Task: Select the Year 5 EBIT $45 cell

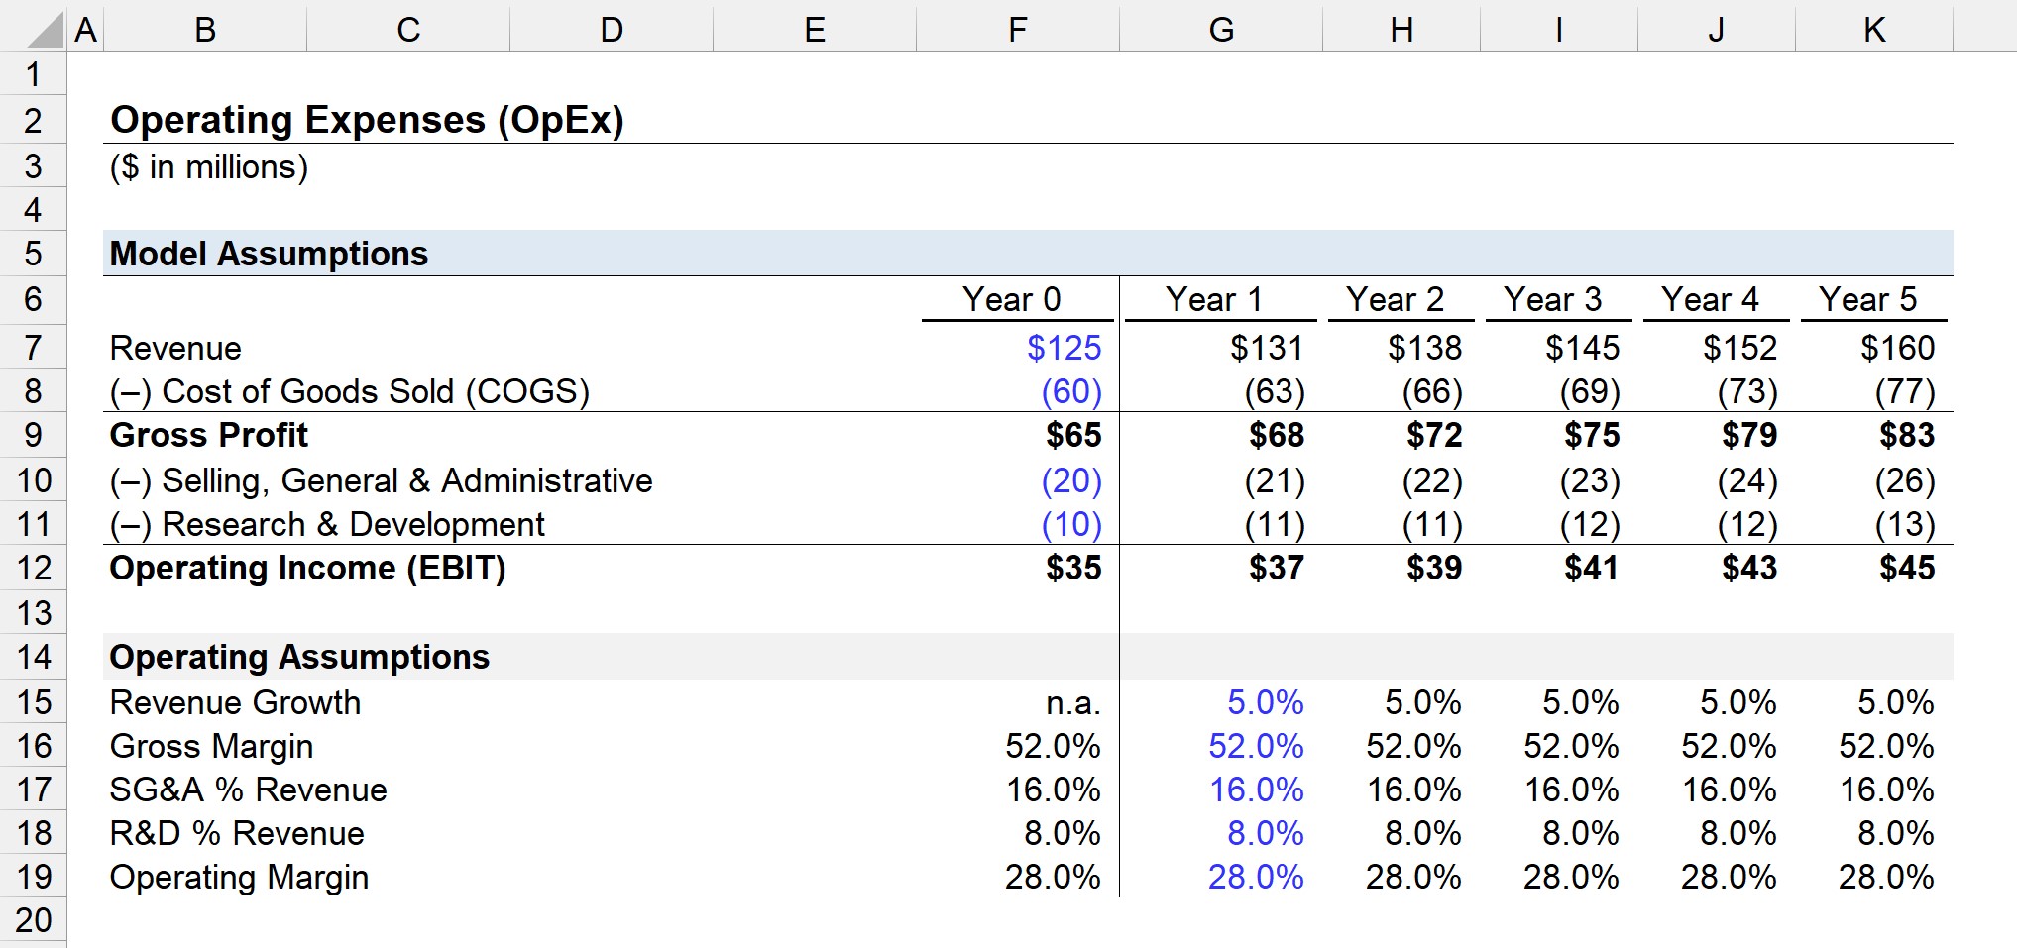Action: click(x=1907, y=568)
